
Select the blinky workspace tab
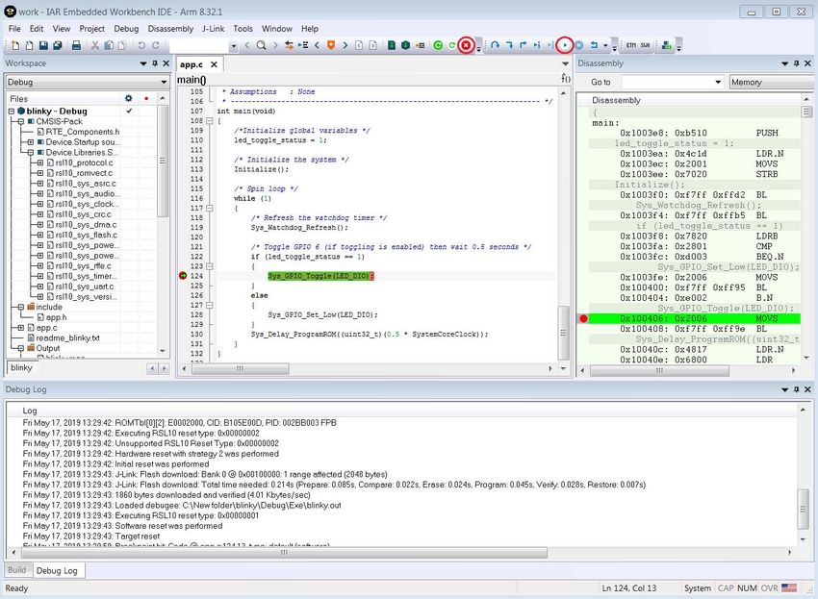[21, 367]
